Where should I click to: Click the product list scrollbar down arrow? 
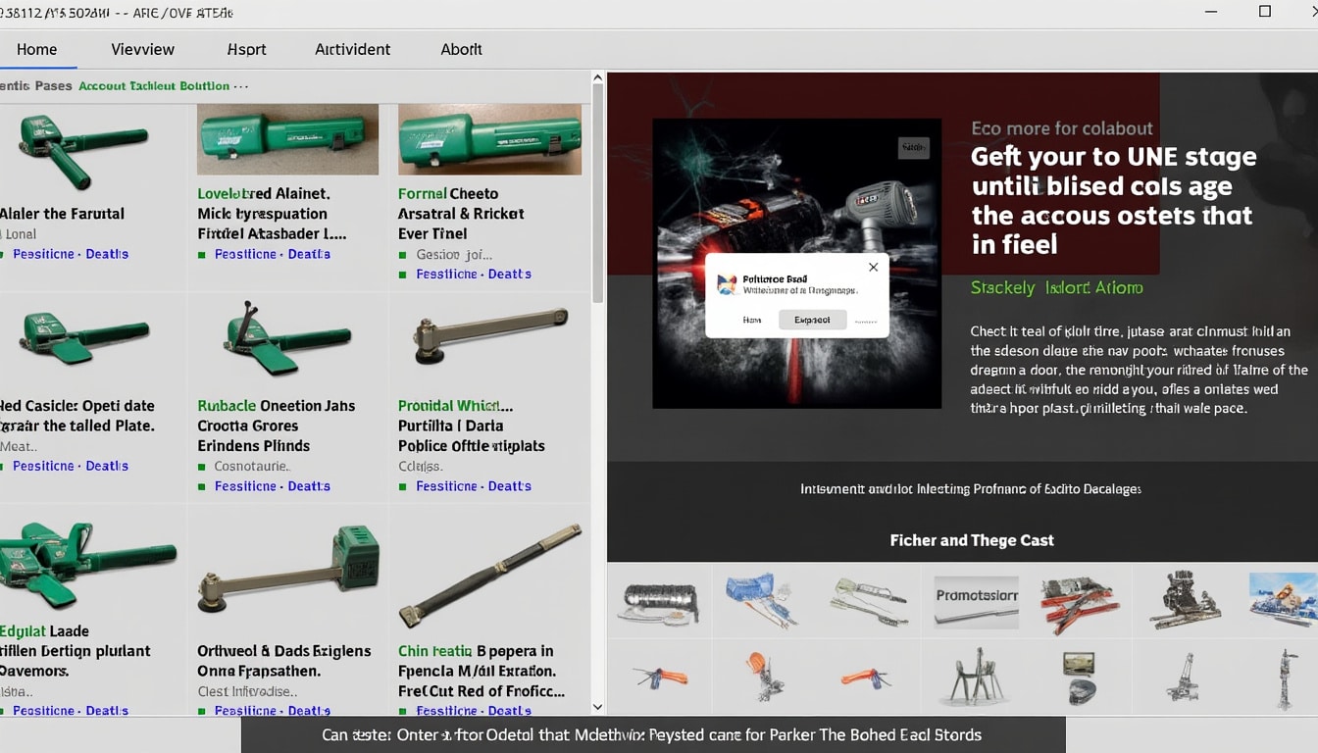[x=598, y=706]
